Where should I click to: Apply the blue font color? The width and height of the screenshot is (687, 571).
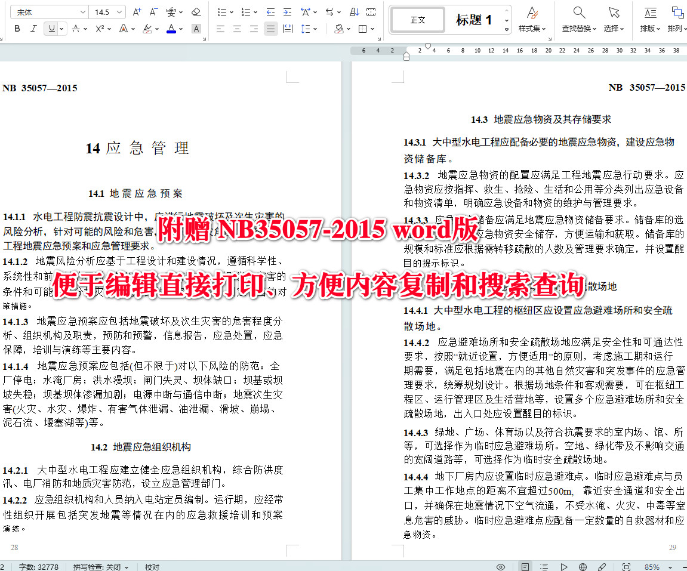coord(171,29)
